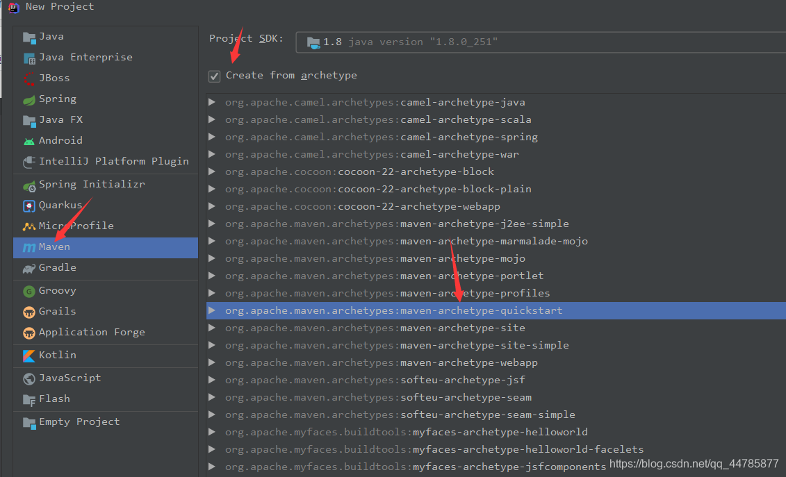Select the IntelliJ Platform Plugin icon
This screenshot has height=477, width=786.
tap(29, 162)
